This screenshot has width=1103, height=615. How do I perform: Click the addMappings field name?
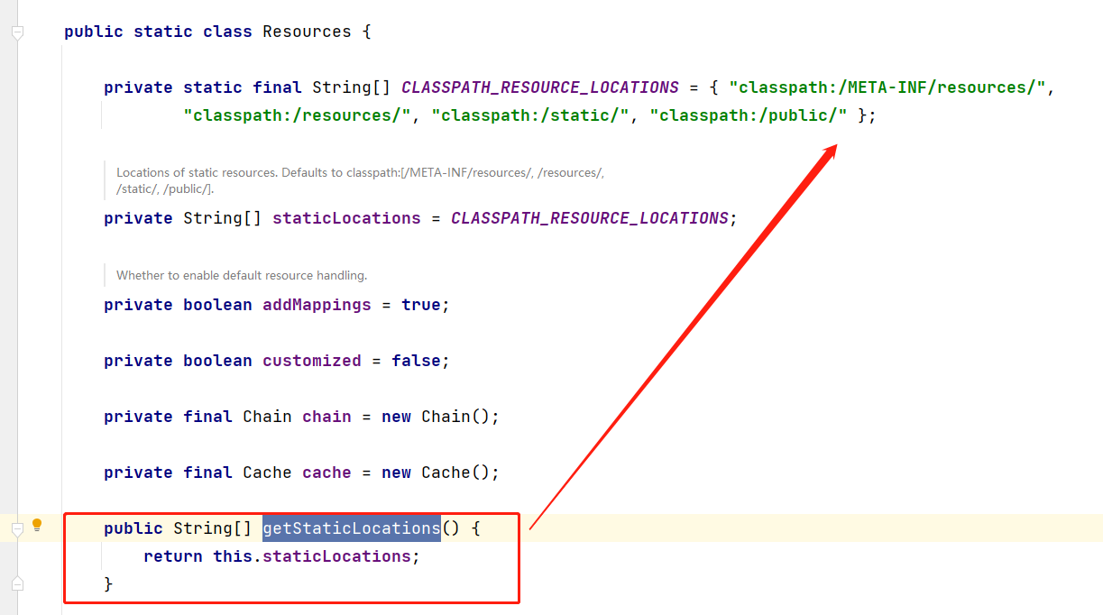(x=317, y=305)
